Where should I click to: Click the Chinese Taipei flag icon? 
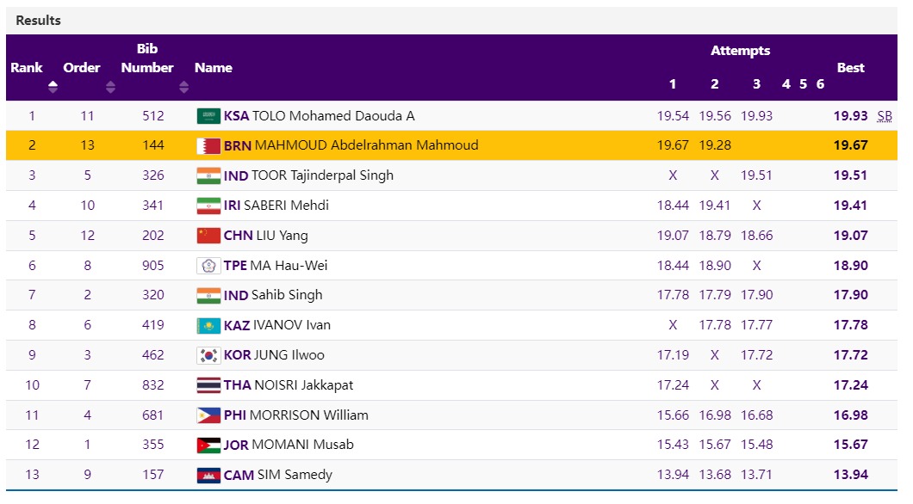click(x=208, y=266)
